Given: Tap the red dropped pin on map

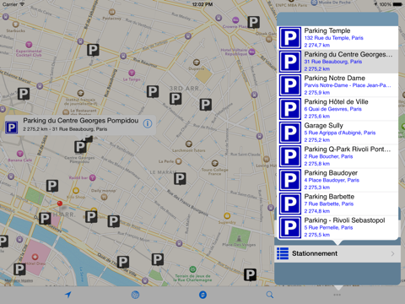Looking at the screenshot, I should point(60,204).
